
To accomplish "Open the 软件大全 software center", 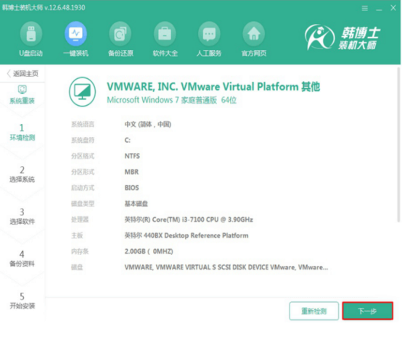I will (x=164, y=39).
